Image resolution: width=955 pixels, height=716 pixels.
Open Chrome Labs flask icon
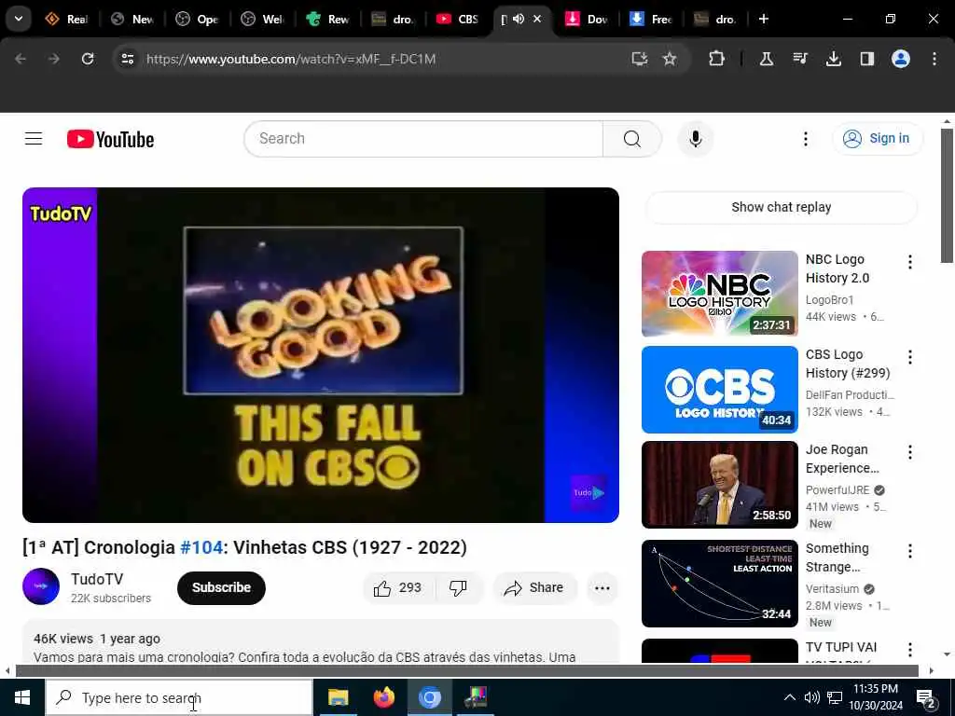pyautogui.click(x=766, y=59)
